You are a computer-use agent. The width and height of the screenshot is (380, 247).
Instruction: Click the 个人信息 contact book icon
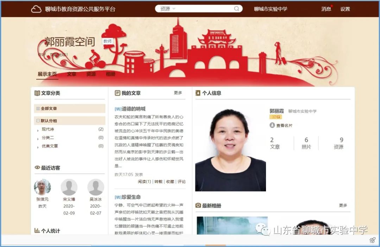[x=198, y=93]
